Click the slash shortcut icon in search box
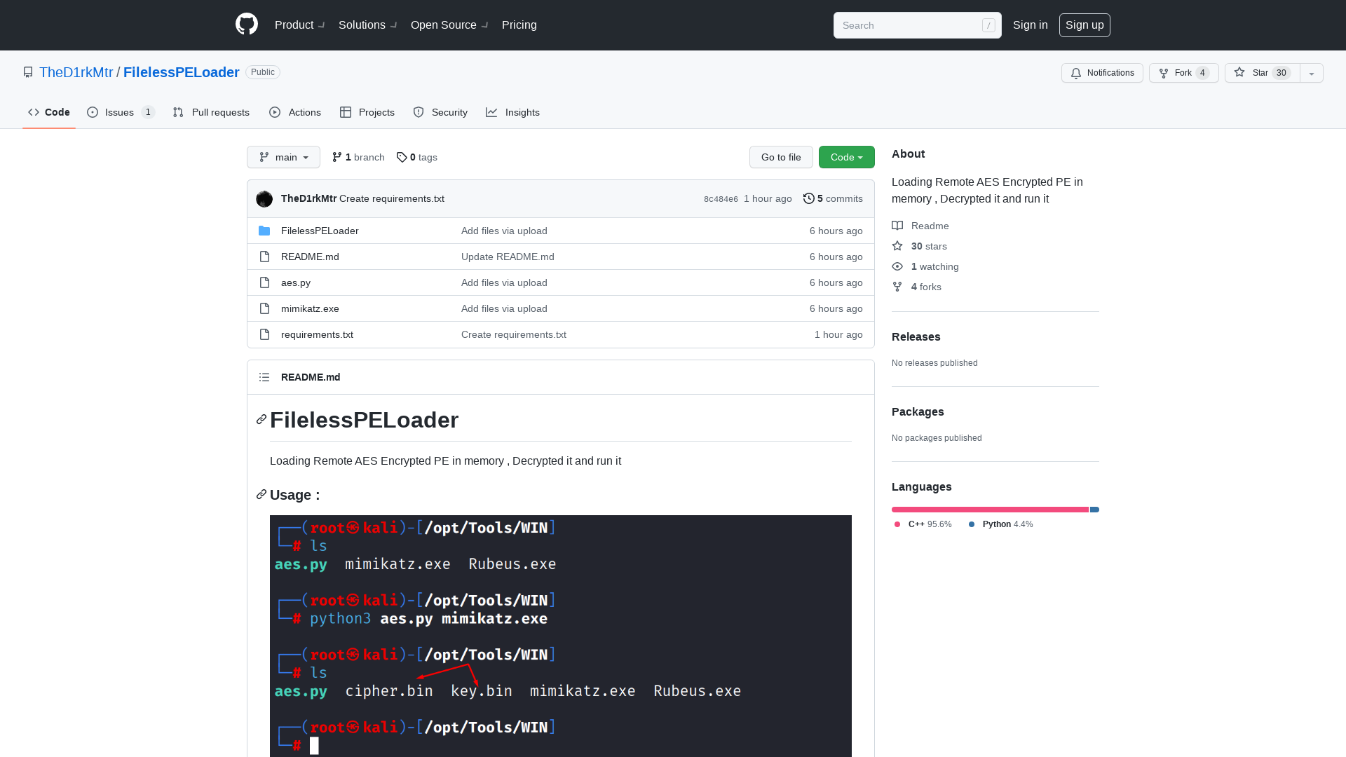Screen dimensions: 1346x757 988,25
